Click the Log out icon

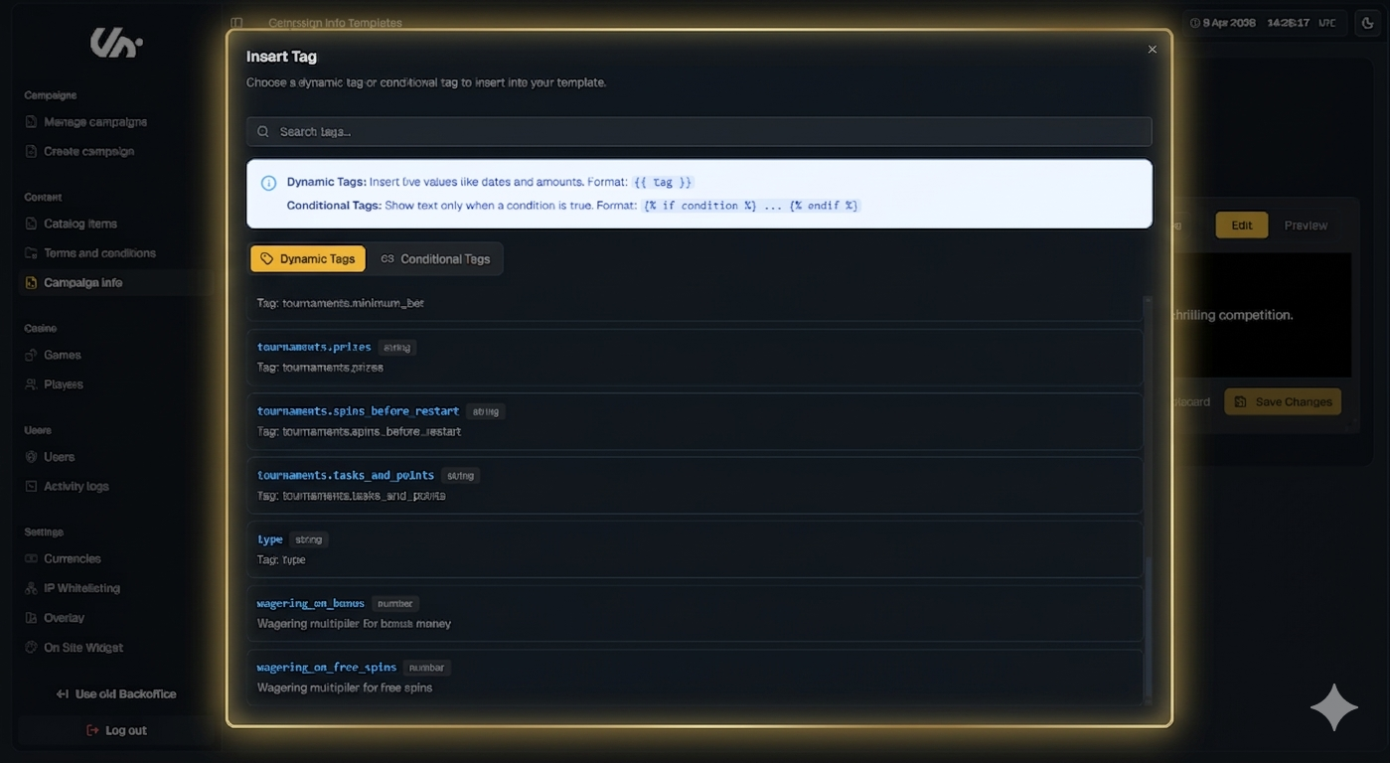[92, 730]
